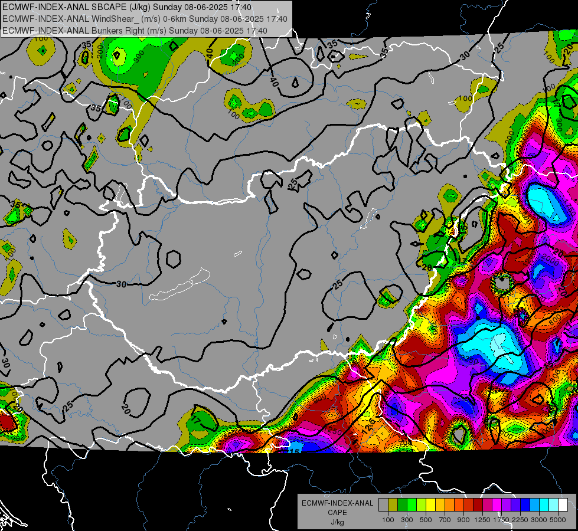Image resolution: width=578 pixels, height=531 pixels.
Task: Click the ECMWF-INDEX-ANAL label in the legend box
Action: (338, 503)
